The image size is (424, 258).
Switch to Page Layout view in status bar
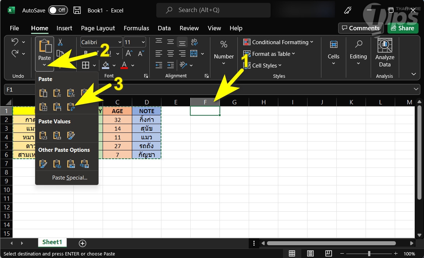pyautogui.click(x=310, y=253)
